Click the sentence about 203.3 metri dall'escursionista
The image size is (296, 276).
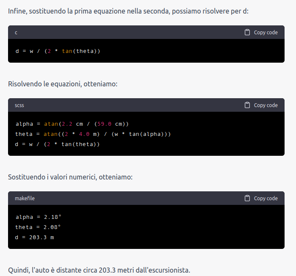99,270
